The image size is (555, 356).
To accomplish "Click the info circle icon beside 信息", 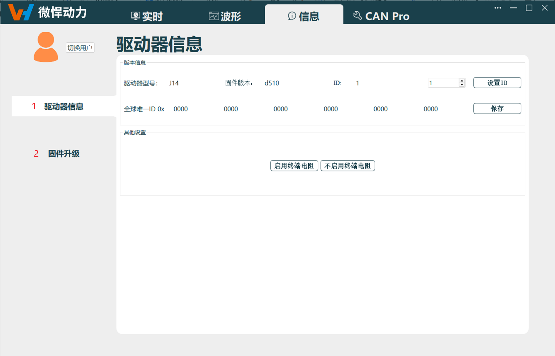I will 292,16.
